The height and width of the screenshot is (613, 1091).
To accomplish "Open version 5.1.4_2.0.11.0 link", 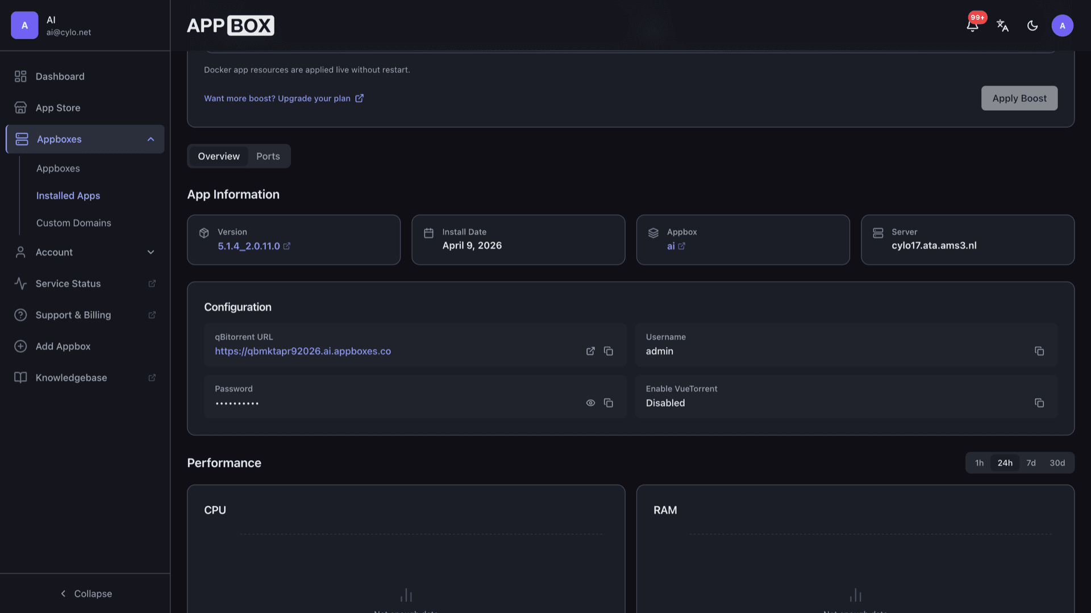I will point(254,246).
